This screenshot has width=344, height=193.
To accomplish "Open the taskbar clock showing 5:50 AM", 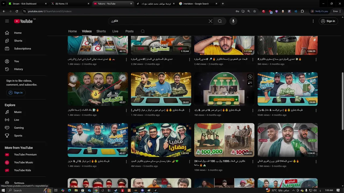I will [329, 190].
